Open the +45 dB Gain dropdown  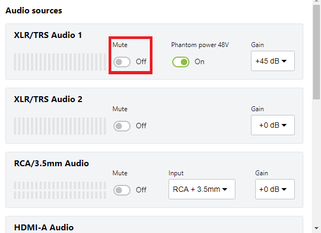272,61
